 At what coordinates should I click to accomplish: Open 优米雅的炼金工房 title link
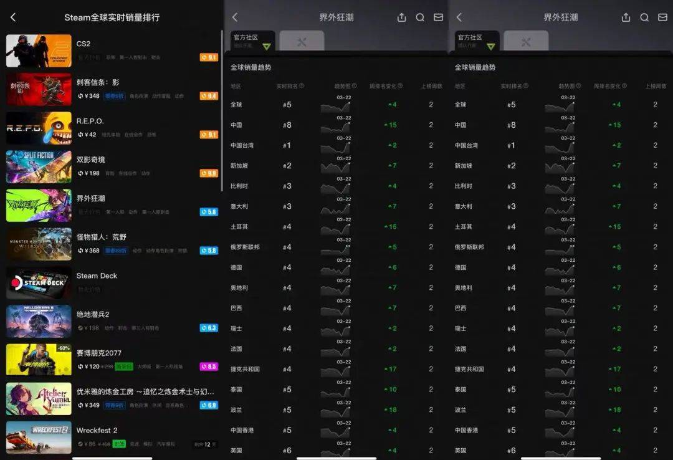coord(145,391)
